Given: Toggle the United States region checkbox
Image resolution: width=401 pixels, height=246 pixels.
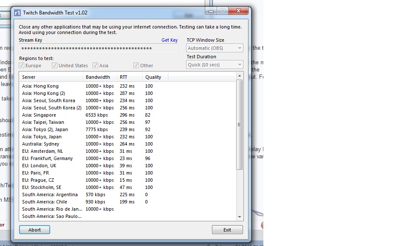Looking at the screenshot, I should (54, 66).
